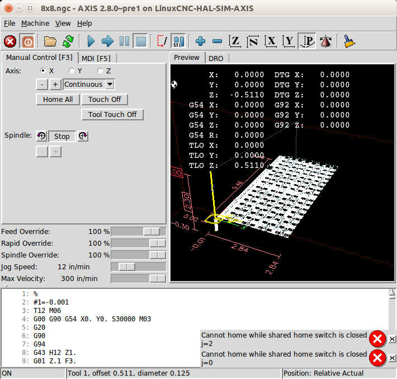
Task: Toggle rotate mode cone icon
Action: point(325,41)
